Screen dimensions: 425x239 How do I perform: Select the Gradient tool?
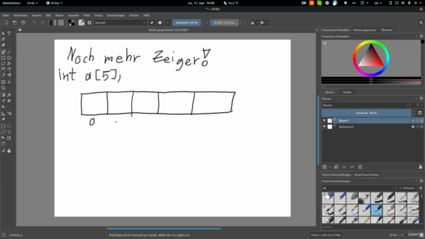point(3,95)
